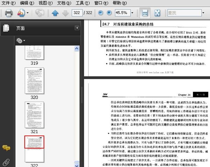Zoom in with the plus button
Viewport: 210px width, 167px height.
pos(109,13)
